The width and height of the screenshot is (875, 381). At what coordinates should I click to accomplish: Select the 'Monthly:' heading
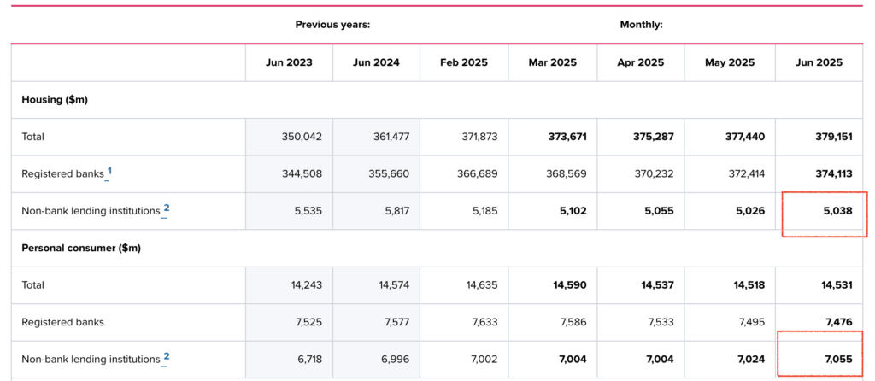[x=641, y=25]
